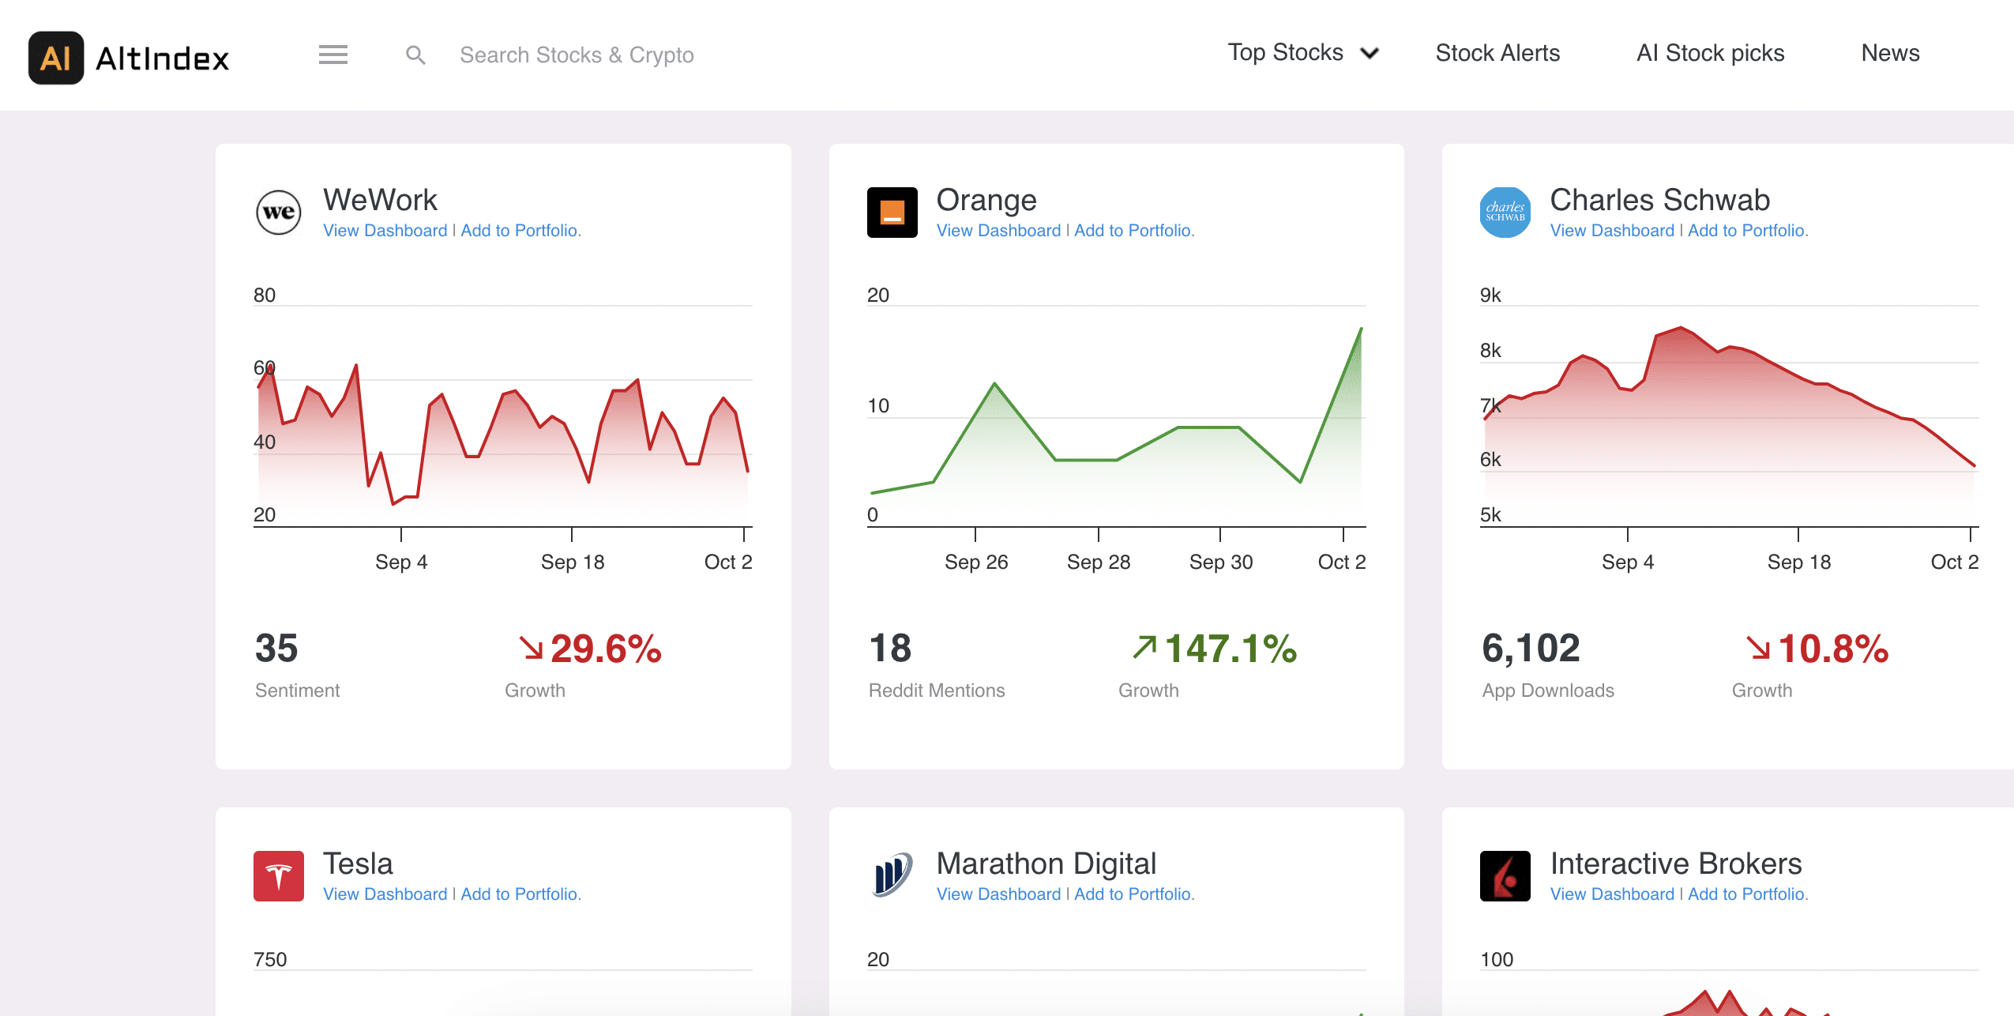The height and width of the screenshot is (1016, 2014).
Task: Click Sep 30 label on Orange chart
Action: click(1221, 562)
